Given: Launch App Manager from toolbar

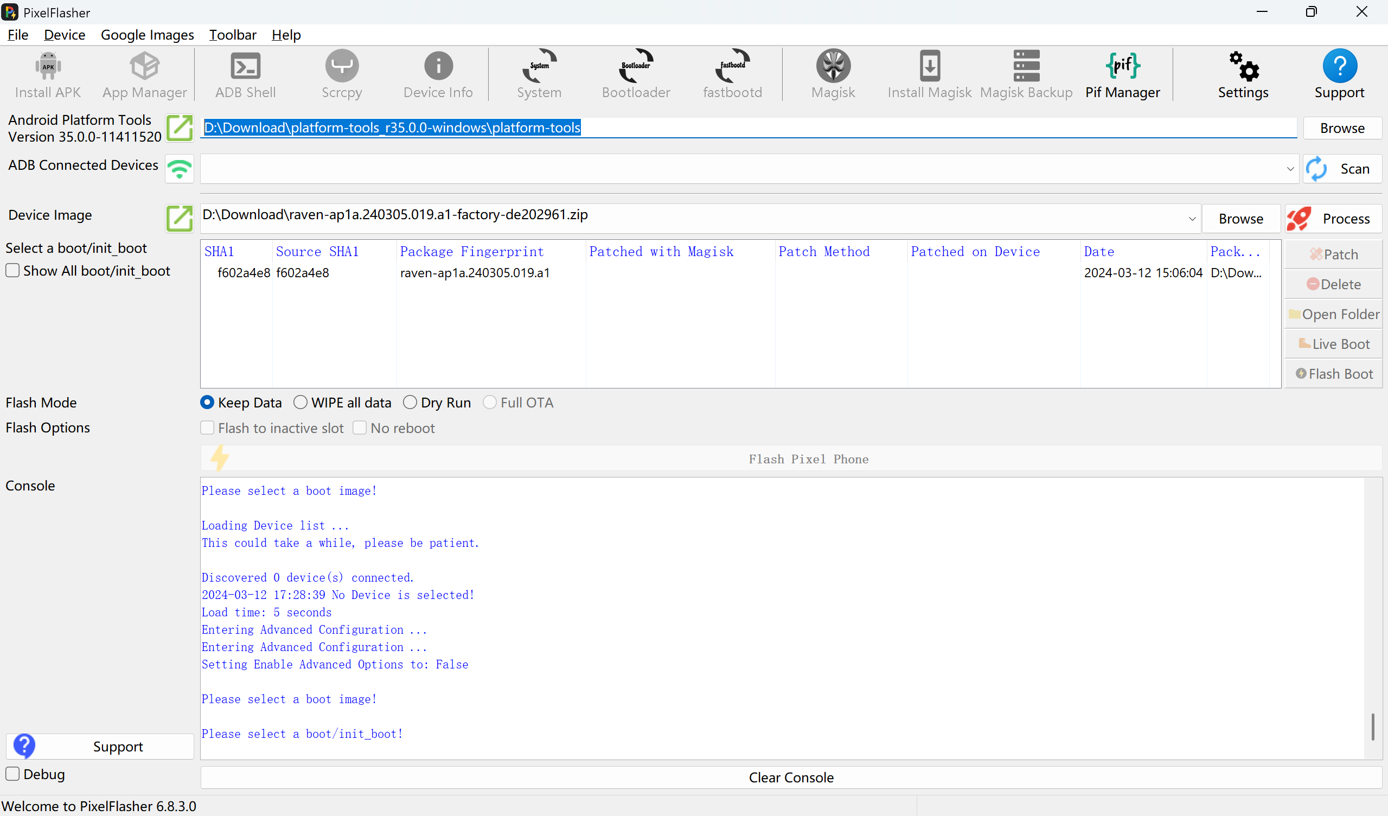Looking at the screenshot, I should 144,75.
